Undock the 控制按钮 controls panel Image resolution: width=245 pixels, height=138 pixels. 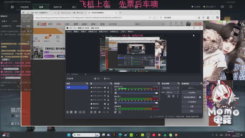point(201,83)
